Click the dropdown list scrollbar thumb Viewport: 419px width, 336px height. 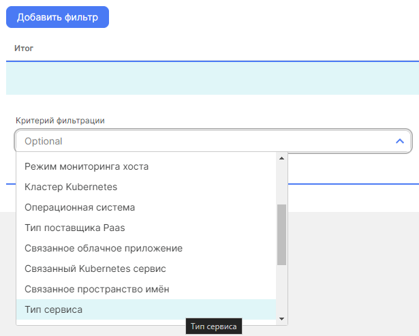pyautogui.click(x=281, y=234)
